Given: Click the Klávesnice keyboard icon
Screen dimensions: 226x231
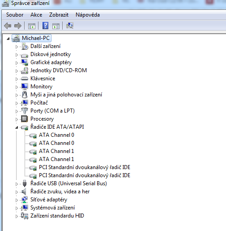Looking at the screenshot, I should [25, 78].
